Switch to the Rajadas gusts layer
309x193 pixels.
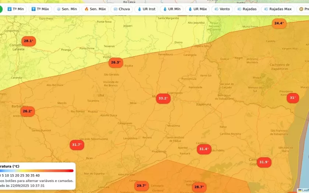[x=247, y=9]
